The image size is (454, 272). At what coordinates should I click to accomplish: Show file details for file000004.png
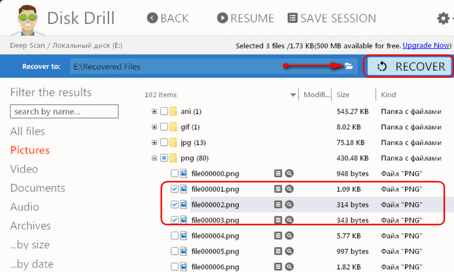278,236
